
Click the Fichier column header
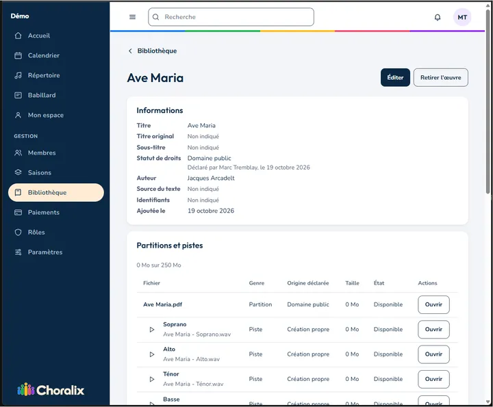(x=151, y=283)
